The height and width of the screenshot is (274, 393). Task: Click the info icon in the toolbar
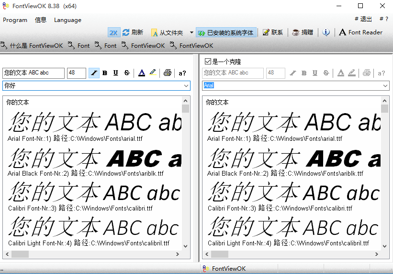click(326, 32)
